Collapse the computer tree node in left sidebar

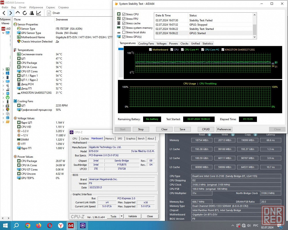pyautogui.click(x=3, y=33)
